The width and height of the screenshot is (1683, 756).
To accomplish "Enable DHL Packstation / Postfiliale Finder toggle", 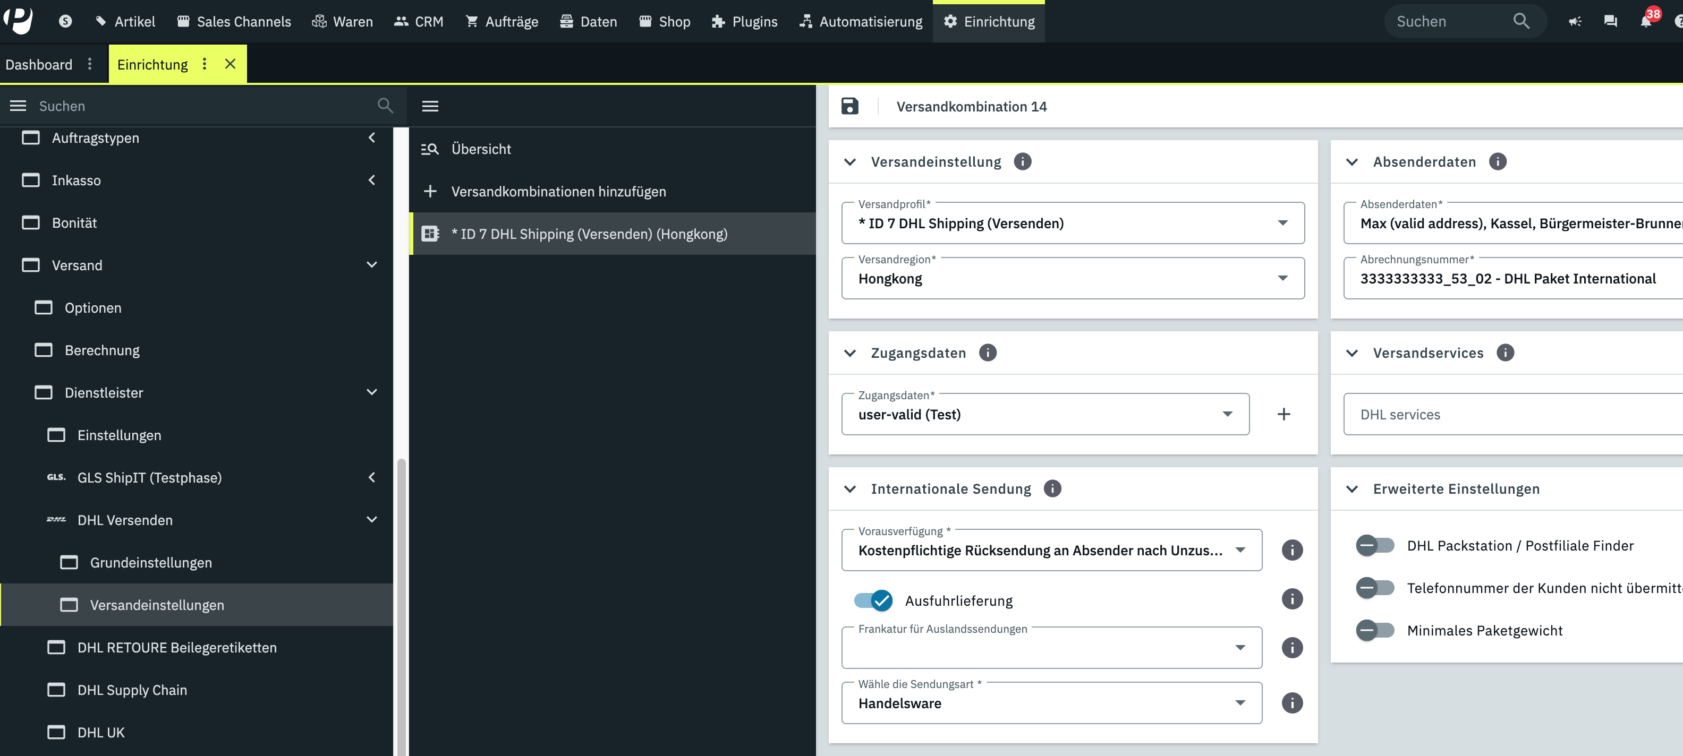I will (x=1375, y=545).
